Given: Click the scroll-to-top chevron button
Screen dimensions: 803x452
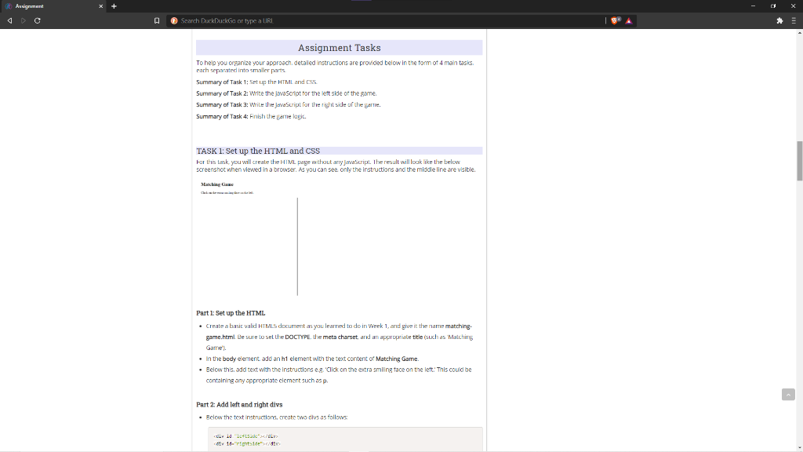Looking at the screenshot, I should click(x=787, y=394).
